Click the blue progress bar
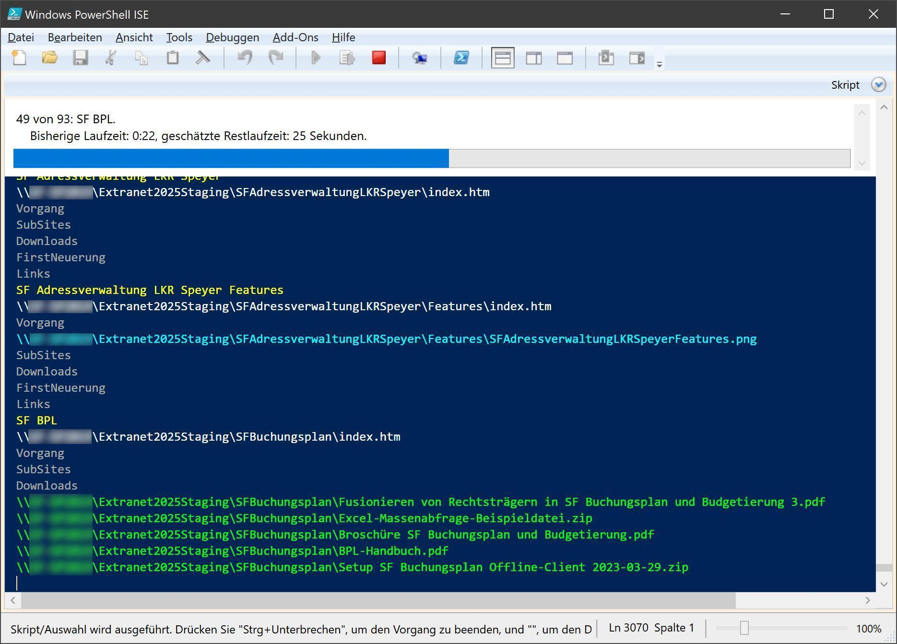The width and height of the screenshot is (897, 644). [432, 158]
